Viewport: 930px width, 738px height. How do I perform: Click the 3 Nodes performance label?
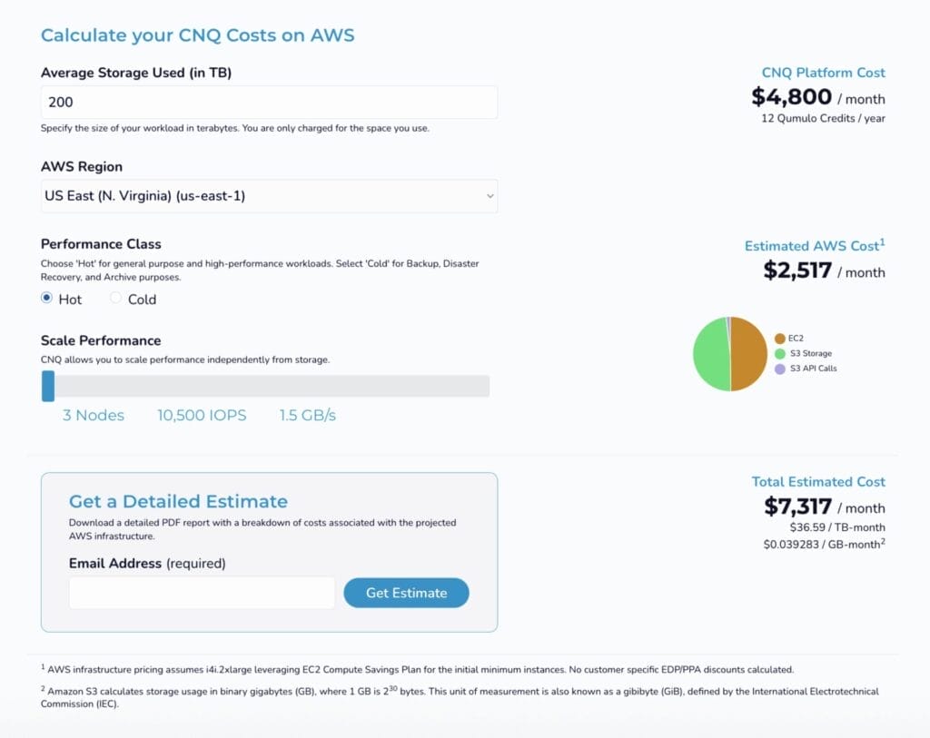[94, 416]
